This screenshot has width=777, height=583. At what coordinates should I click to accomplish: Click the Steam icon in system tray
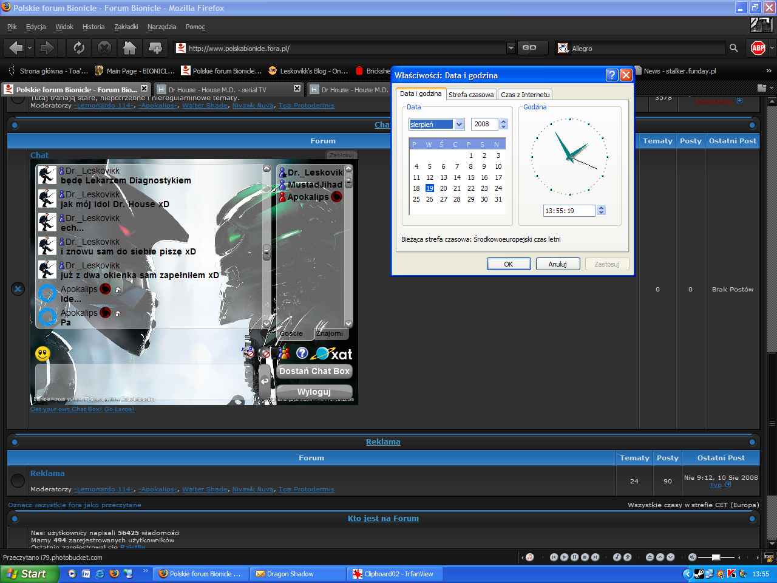click(698, 573)
